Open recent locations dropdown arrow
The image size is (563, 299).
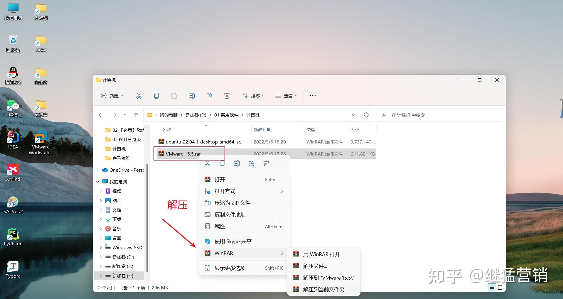(125, 115)
